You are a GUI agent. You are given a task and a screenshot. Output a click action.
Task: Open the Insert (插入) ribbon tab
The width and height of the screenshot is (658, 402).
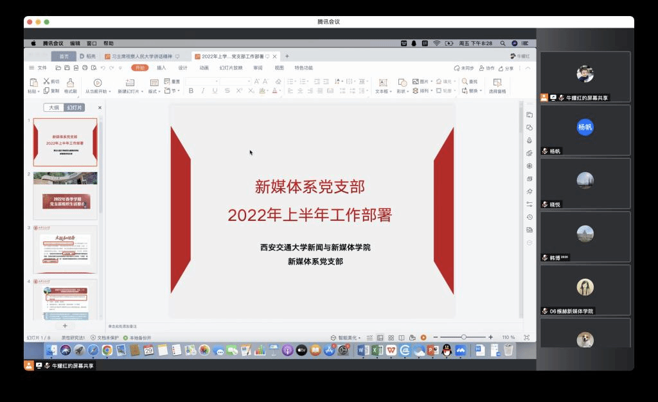click(161, 67)
